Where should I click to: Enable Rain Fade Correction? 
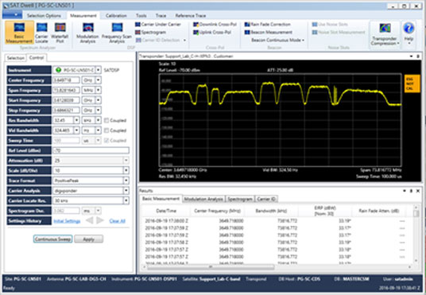click(268, 25)
